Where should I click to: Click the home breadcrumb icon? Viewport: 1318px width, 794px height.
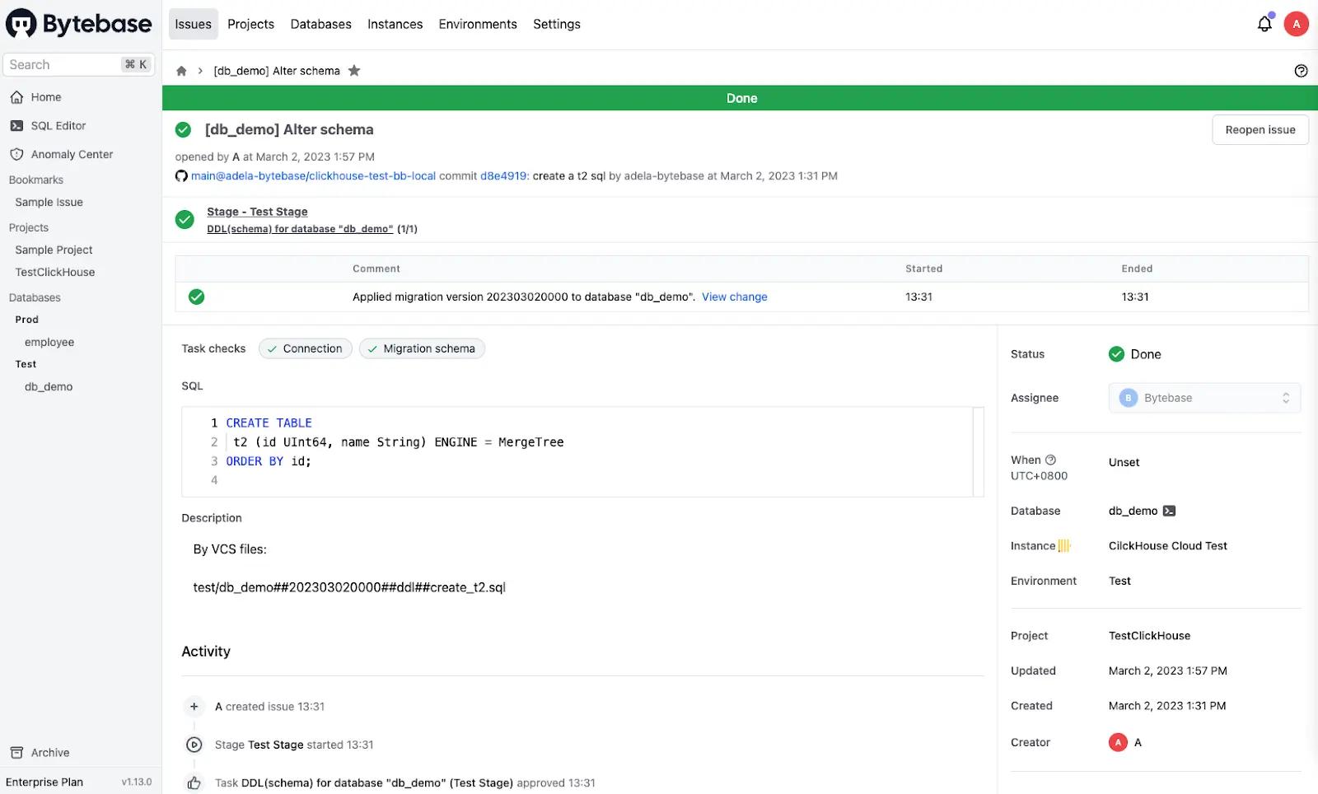click(x=181, y=71)
